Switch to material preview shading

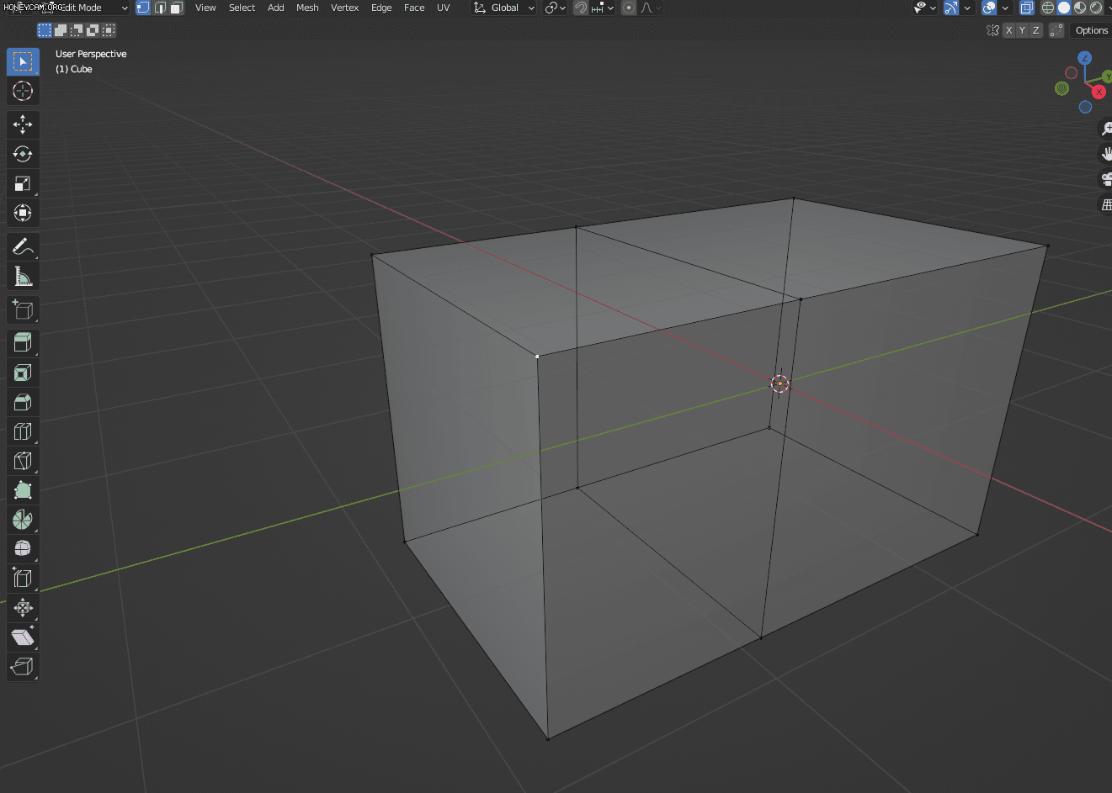1080,8
